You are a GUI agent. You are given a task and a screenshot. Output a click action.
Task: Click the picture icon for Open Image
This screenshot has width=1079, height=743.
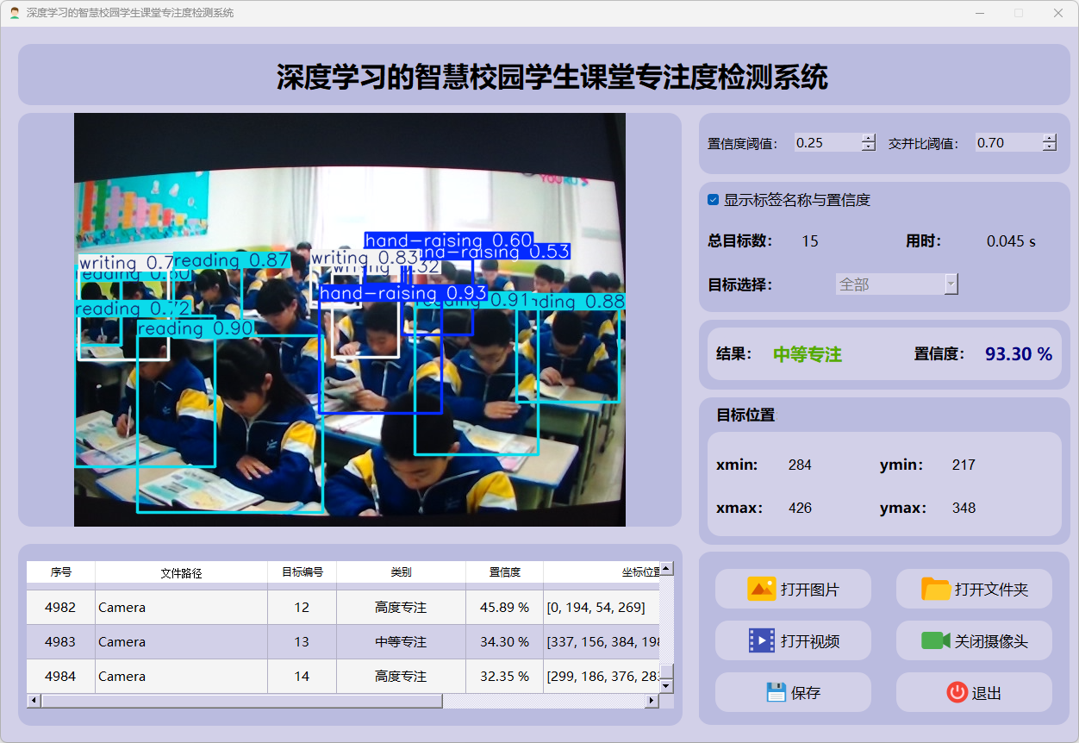[761, 590]
